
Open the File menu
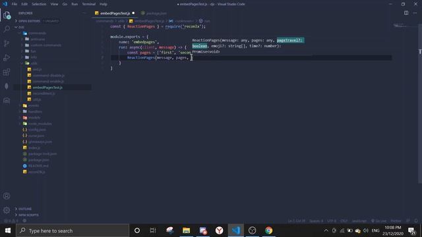(x=15, y=4)
